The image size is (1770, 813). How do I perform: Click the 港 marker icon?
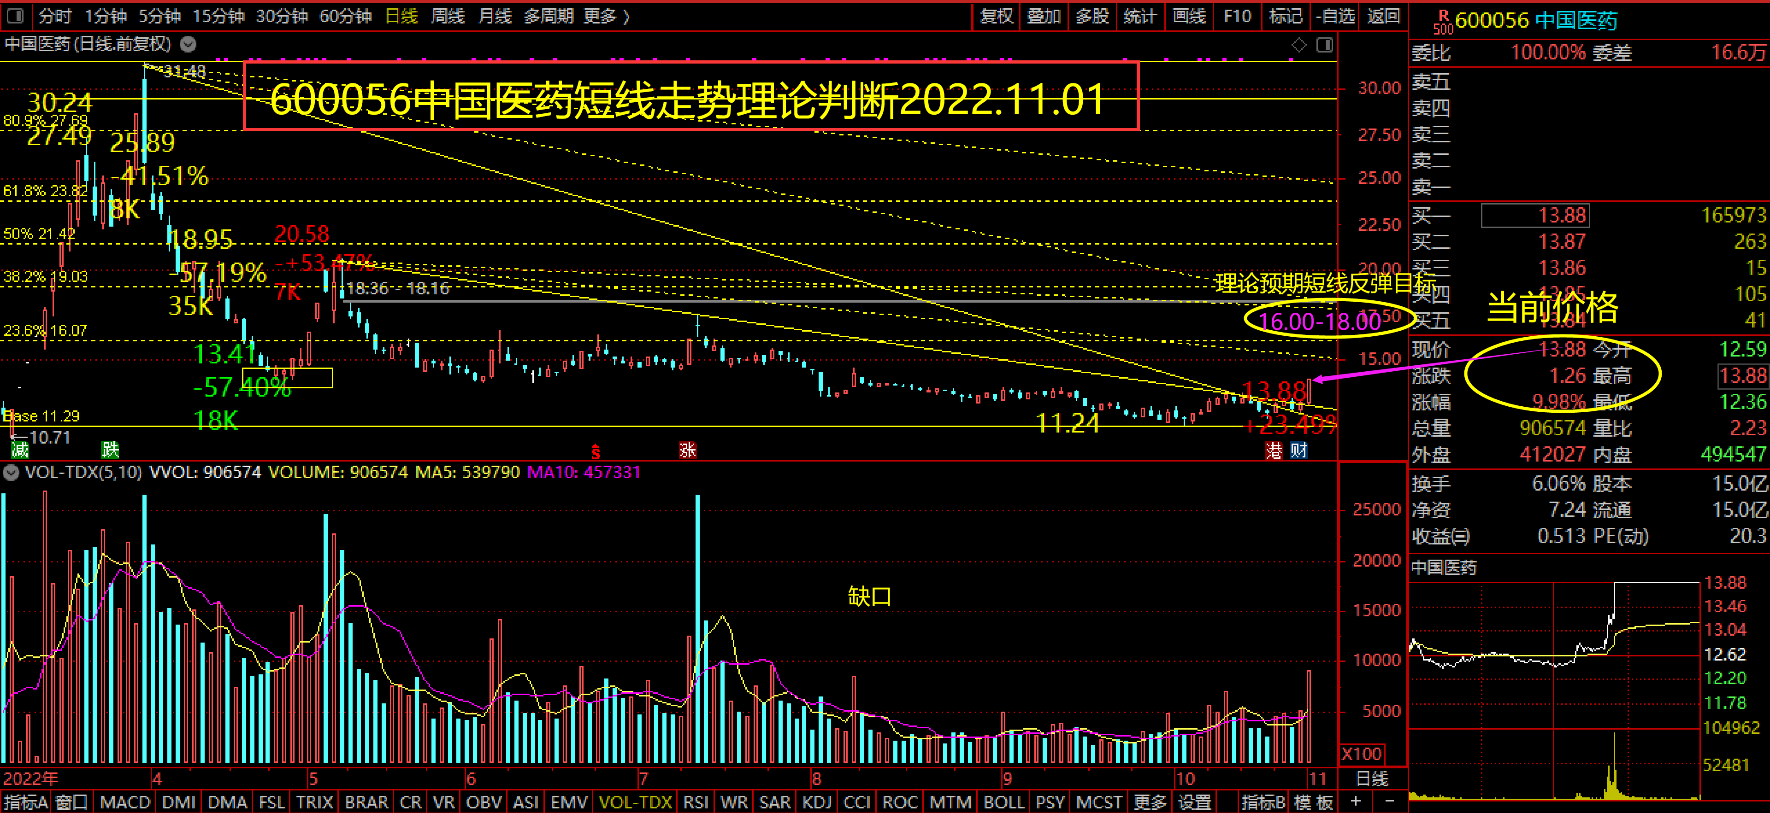(x=1274, y=450)
